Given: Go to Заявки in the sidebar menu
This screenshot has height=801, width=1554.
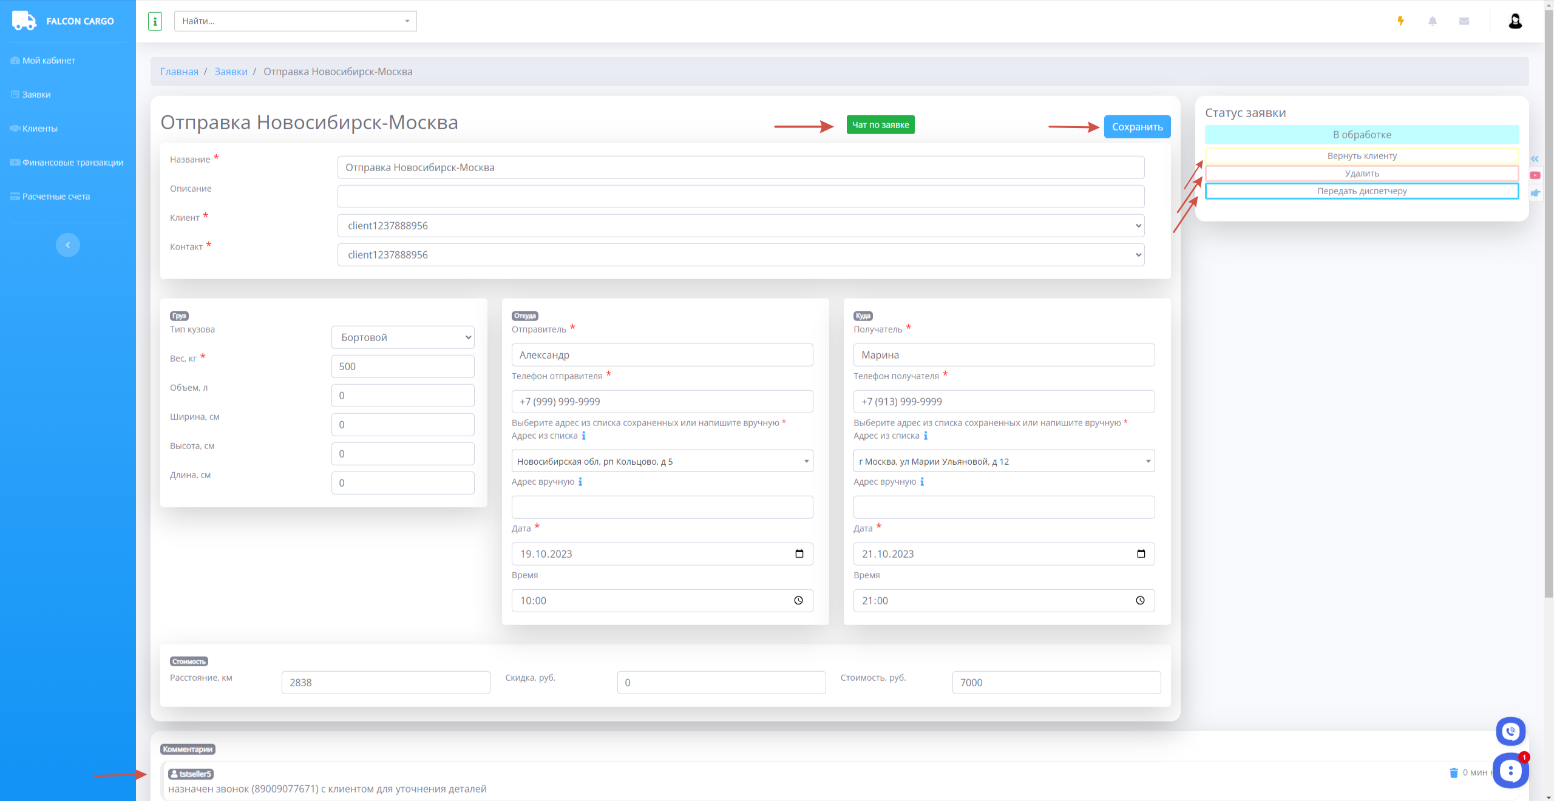Looking at the screenshot, I should (36, 95).
